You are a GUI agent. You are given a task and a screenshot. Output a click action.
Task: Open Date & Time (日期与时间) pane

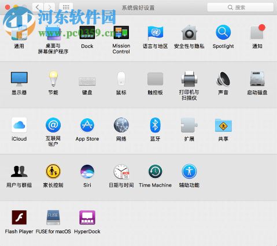pyautogui.click(x=121, y=171)
